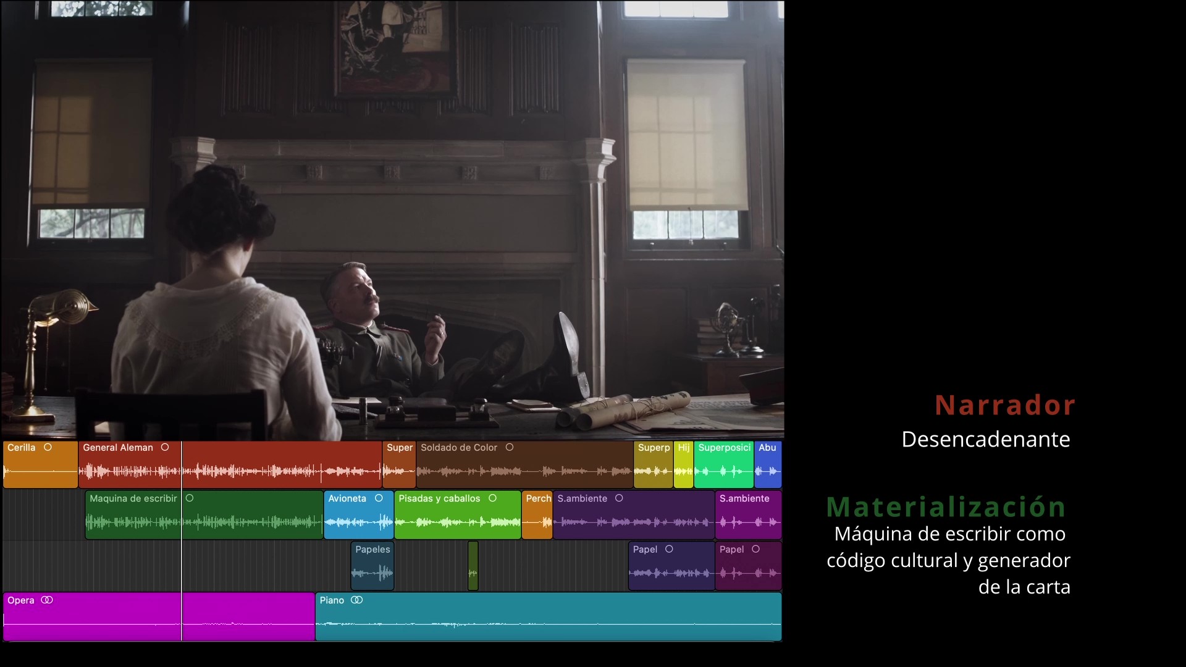Select the small Super region after General Aleman
This screenshot has width=1186, height=667.
point(399,464)
